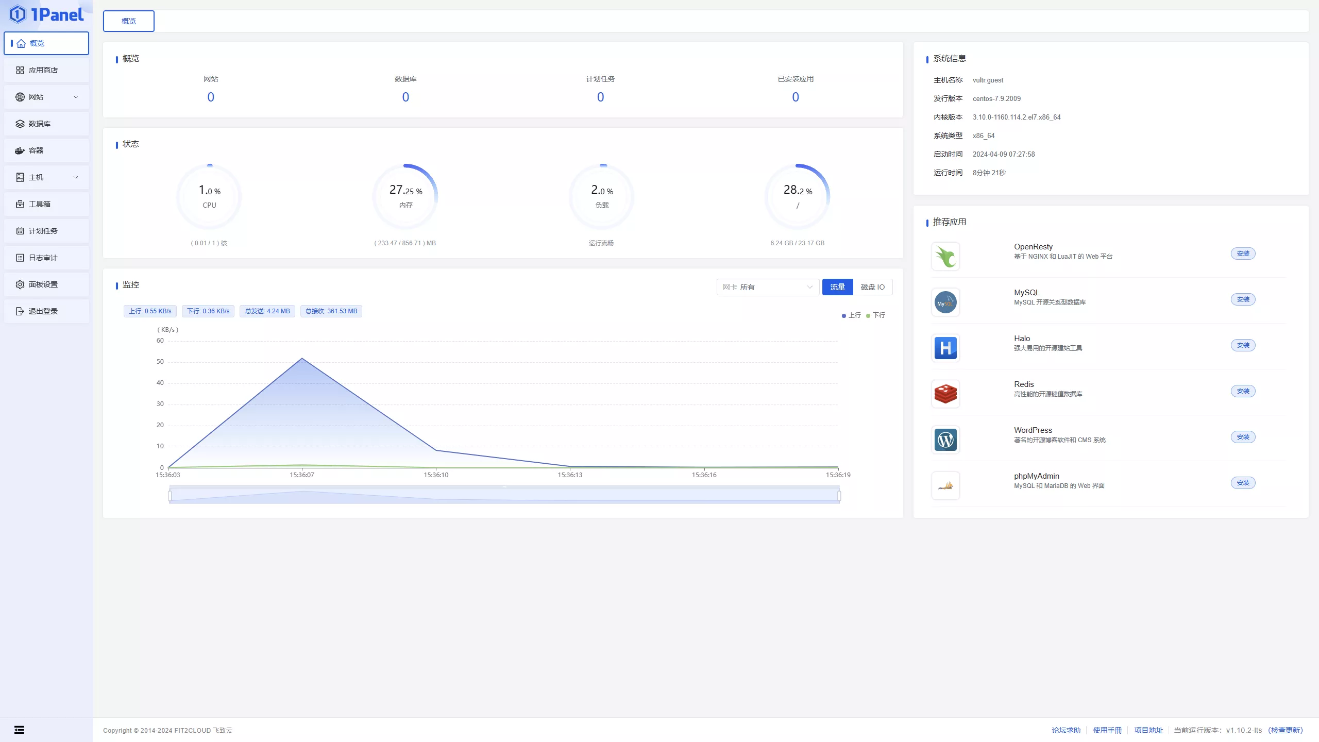Open the 面板设置 panel settings
1319x742 pixels.
pyautogui.click(x=45, y=284)
